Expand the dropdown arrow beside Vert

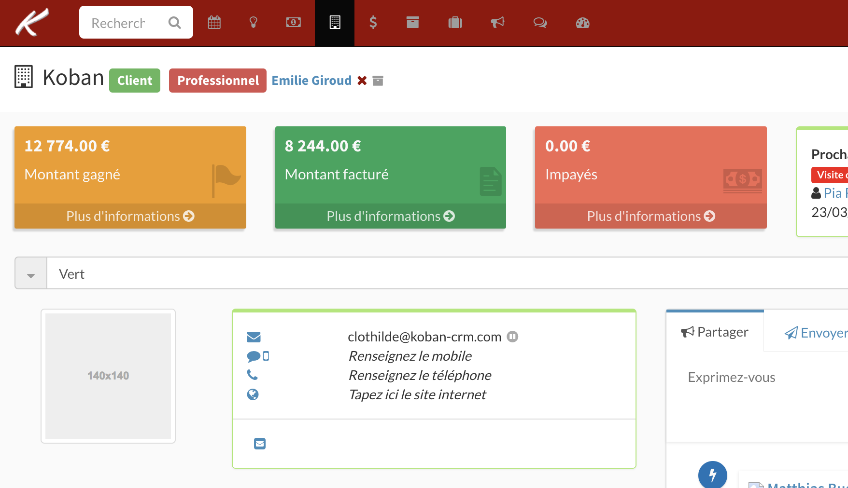(x=31, y=273)
